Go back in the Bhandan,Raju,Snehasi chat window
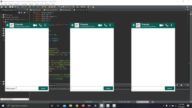The width and height of the screenshot is (192, 108). tap(7, 25)
